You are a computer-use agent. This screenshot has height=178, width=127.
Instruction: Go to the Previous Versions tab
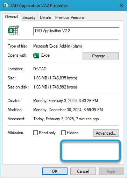pyautogui.click(x=70, y=17)
